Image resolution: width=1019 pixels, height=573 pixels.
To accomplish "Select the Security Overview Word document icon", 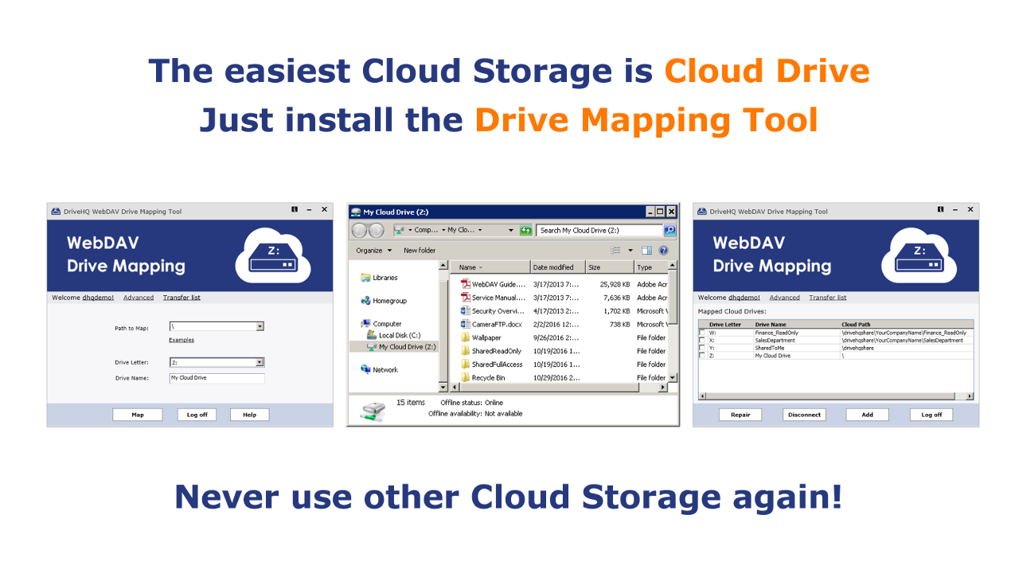I will tap(466, 311).
